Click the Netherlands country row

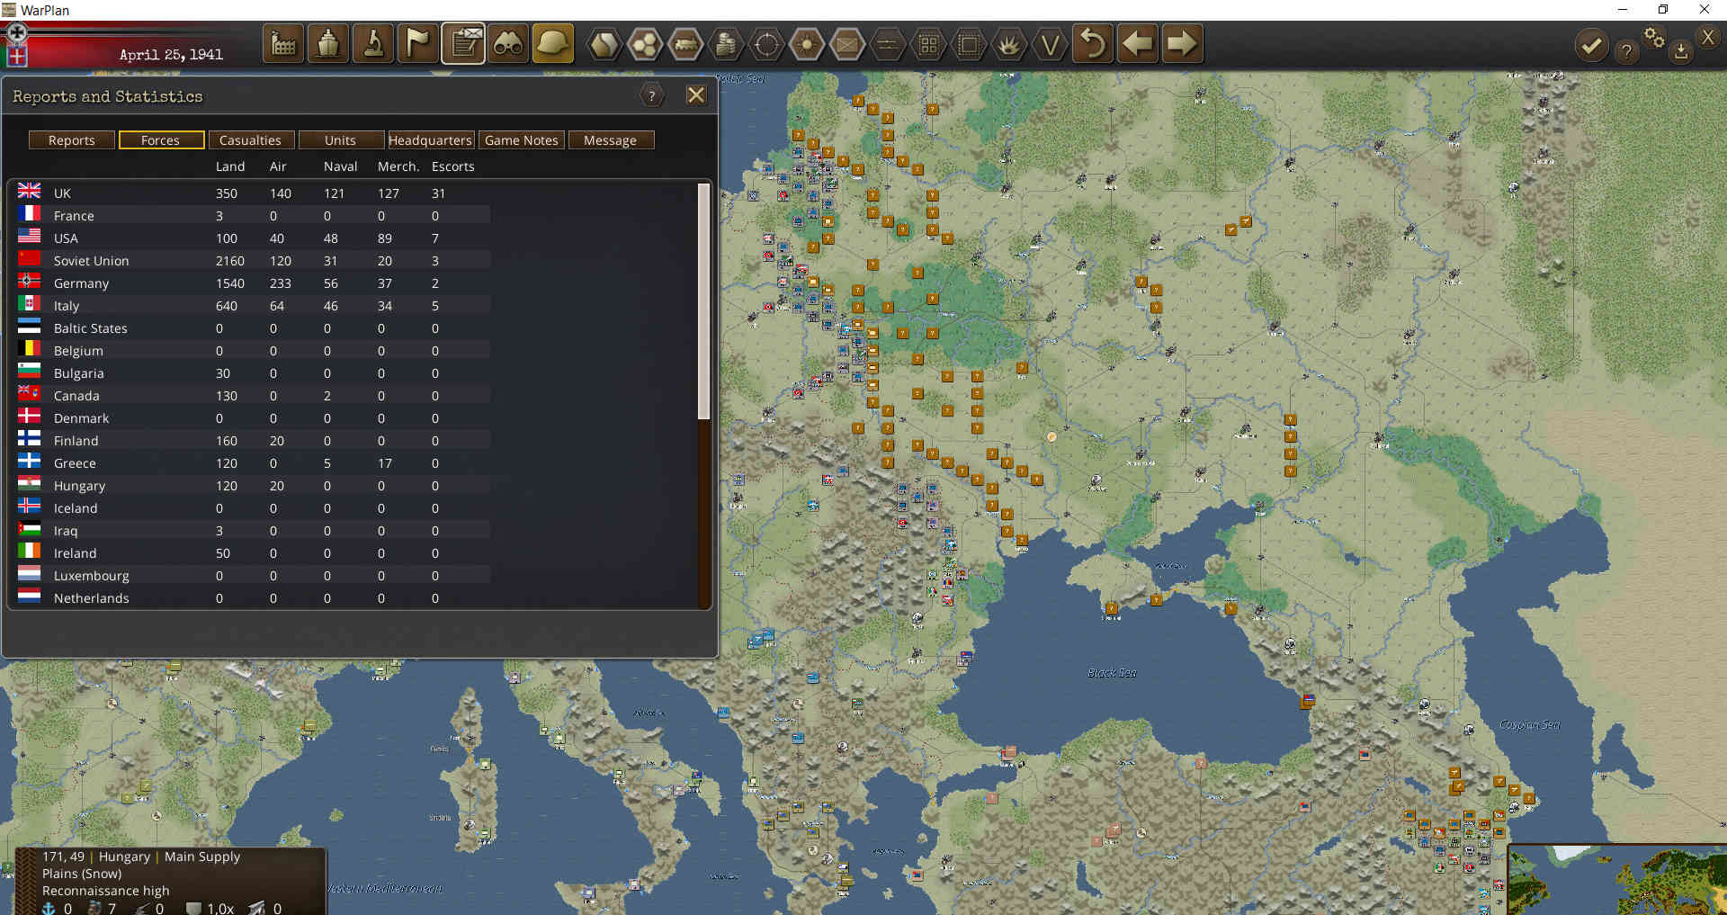[254, 598]
